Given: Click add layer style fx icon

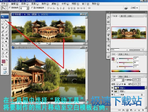Looking at the screenshot, I should [x=123, y=110].
